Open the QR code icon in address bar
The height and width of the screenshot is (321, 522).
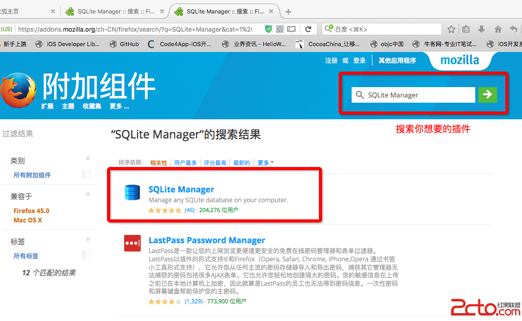click(x=280, y=29)
